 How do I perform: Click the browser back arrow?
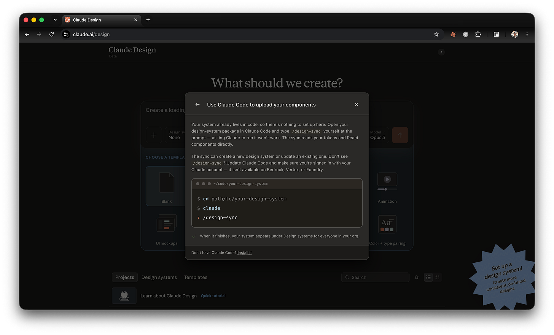27,34
